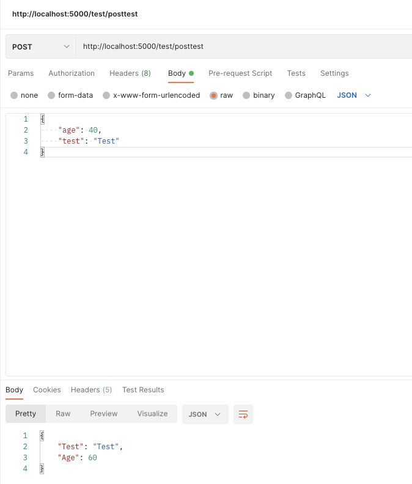Click the value 60 in response
Screen dimensions: 412x484
click(x=92, y=458)
